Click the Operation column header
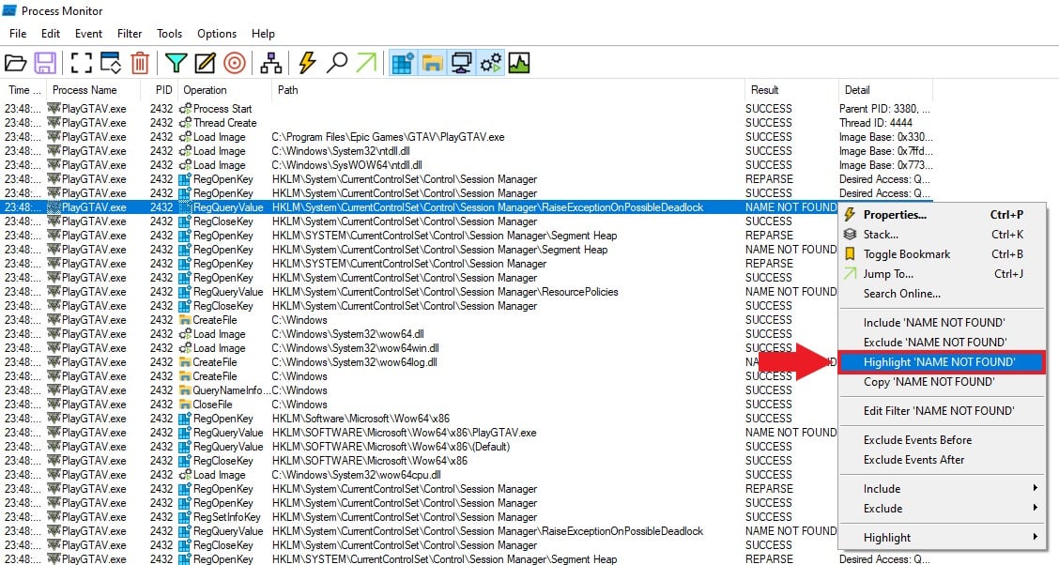Viewport: 1059px width, 565px height. click(x=224, y=90)
